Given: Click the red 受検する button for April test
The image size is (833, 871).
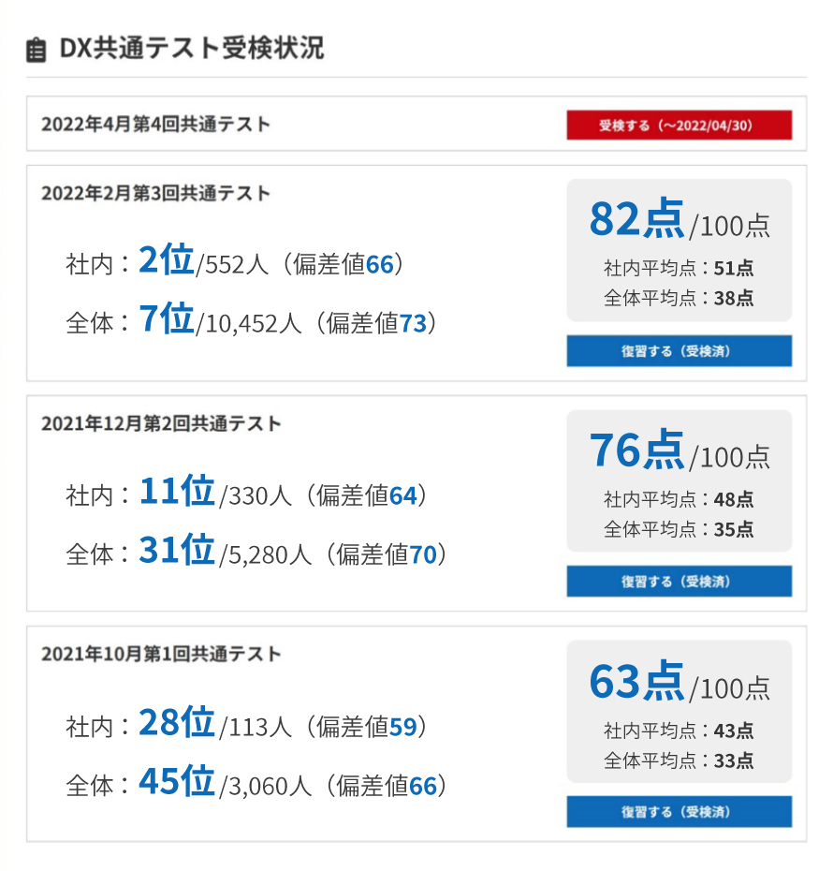Looking at the screenshot, I should pos(679,125).
